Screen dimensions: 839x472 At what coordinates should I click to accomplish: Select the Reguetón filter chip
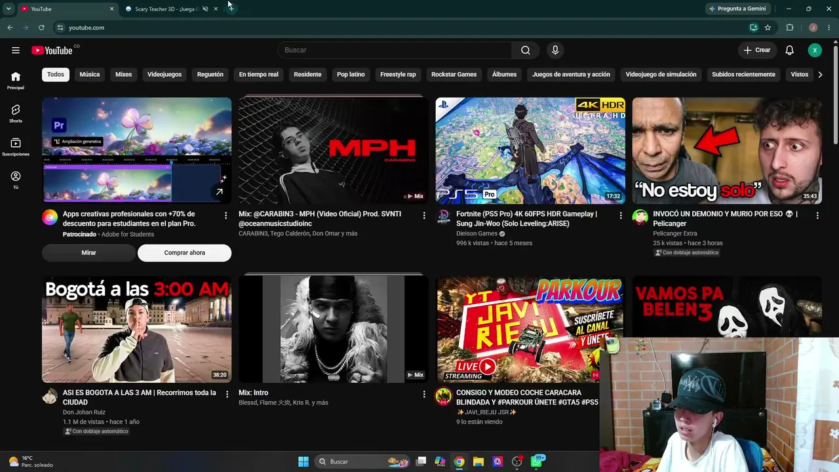[x=210, y=75]
